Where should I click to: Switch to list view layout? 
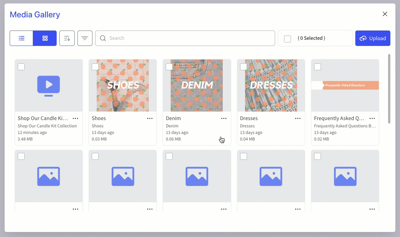(x=22, y=38)
